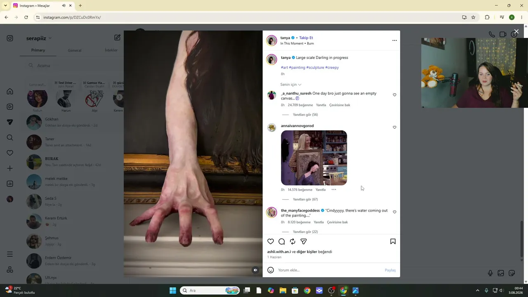Viewport: 528px width, 297px height.
Task: Open a new Chrome tab
Action: pos(80,6)
